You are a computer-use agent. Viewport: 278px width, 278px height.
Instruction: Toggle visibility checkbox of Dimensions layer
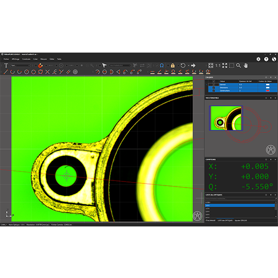coord(214,87)
